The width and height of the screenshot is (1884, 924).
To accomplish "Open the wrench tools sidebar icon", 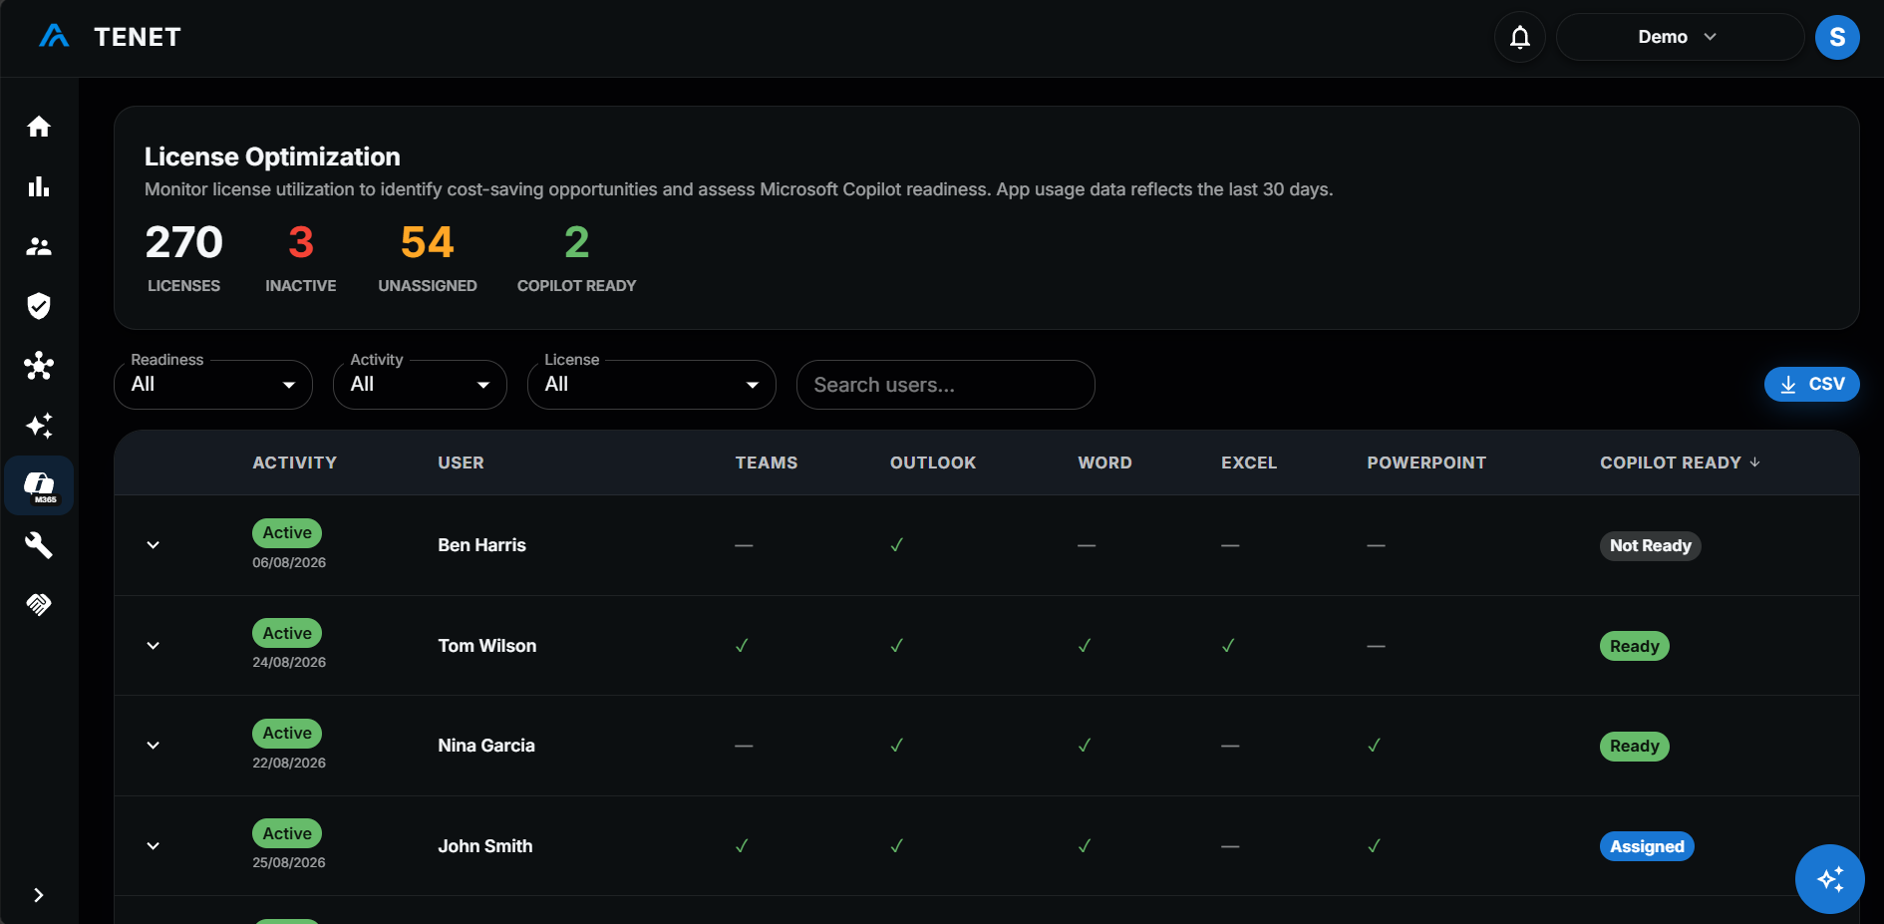I will 39,545.
